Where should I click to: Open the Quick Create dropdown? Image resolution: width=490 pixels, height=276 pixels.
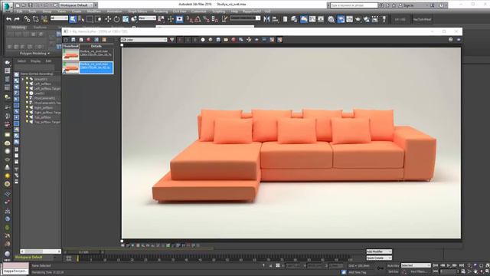[x=379, y=258]
